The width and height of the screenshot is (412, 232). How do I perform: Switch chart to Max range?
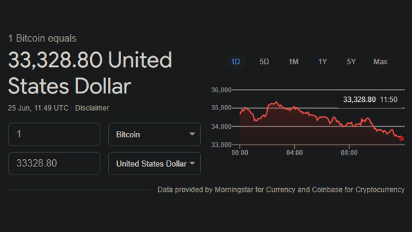(x=380, y=62)
